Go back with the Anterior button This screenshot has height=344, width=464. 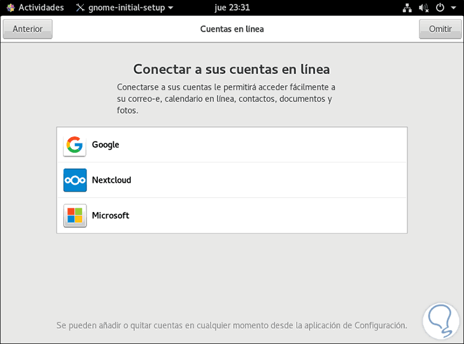(x=27, y=29)
